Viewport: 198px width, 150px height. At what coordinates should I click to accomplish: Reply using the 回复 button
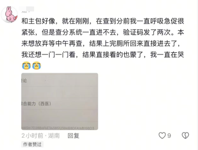74,136
